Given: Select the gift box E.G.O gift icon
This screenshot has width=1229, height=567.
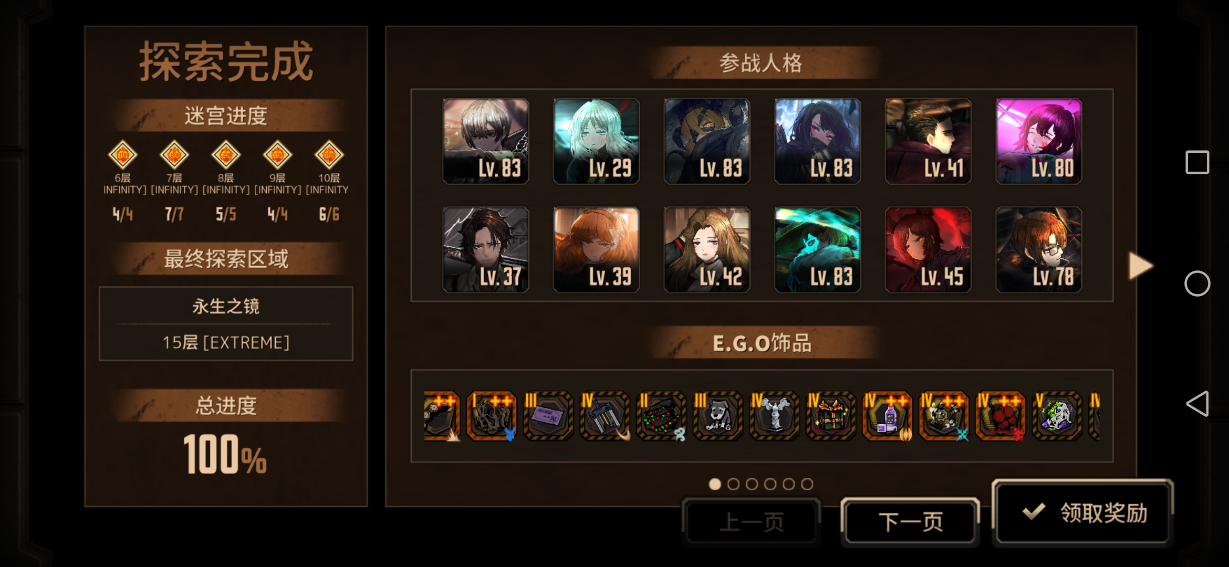Looking at the screenshot, I should pyautogui.click(x=830, y=416).
